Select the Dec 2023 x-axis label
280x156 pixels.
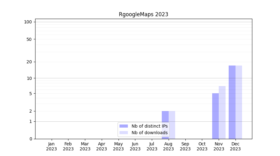(x=235, y=146)
